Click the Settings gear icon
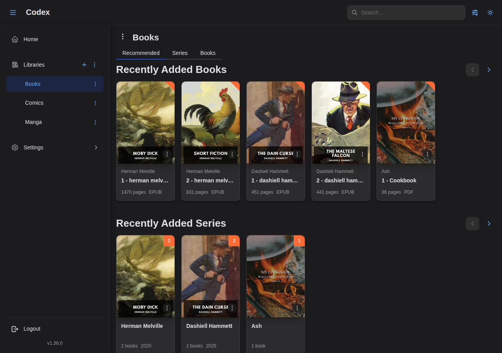Viewport: 502px width, 353px height. (x=15, y=147)
